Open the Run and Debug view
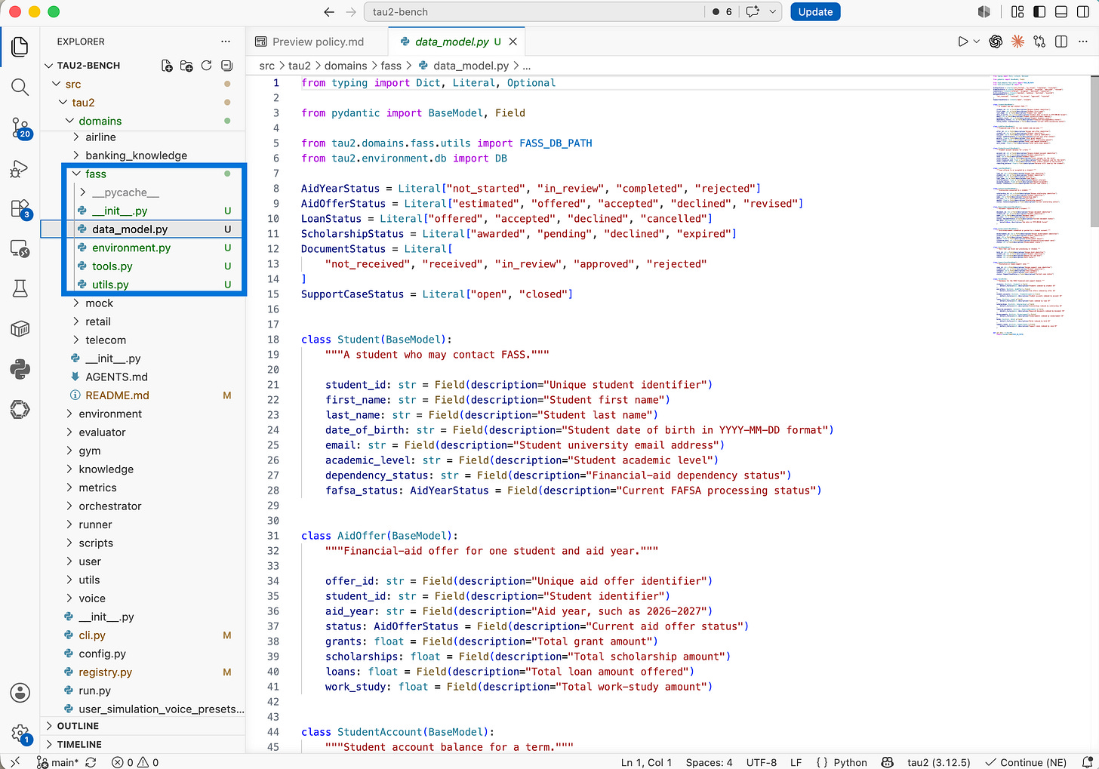Viewport: 1099px width, 769px height. [20, 169]
